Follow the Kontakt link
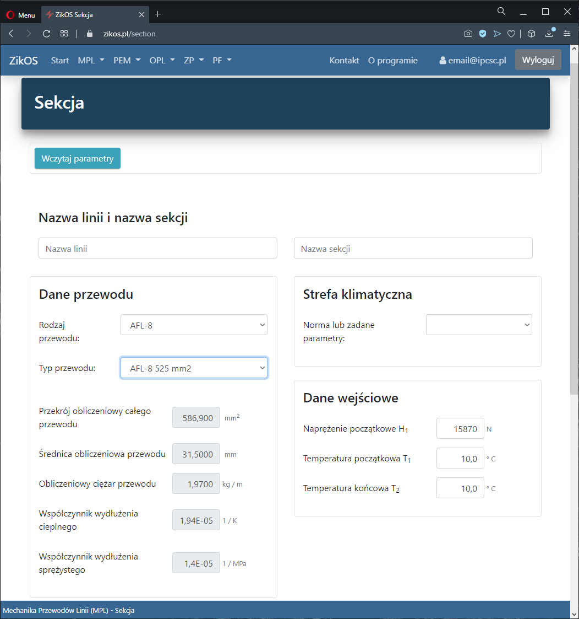579x619 pixels. 344,60
